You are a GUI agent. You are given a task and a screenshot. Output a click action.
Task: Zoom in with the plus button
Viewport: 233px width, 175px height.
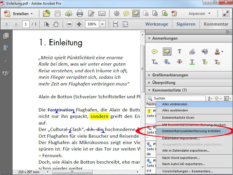(x=79, y=24)
